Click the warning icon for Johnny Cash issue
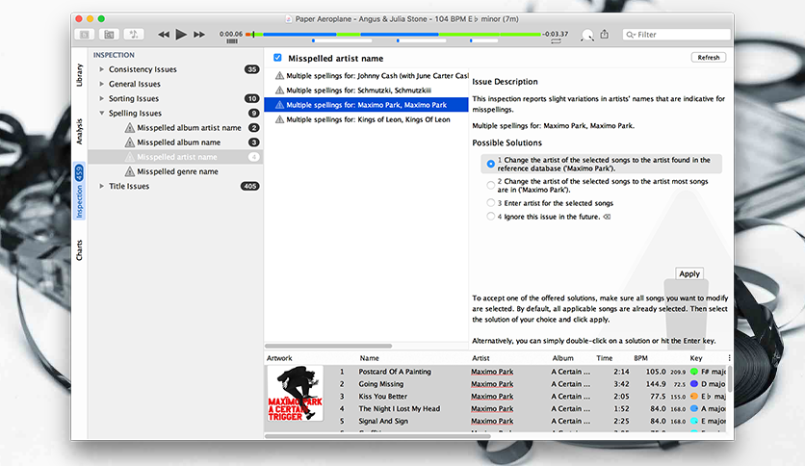805x466 pixels. click(279, 75)
